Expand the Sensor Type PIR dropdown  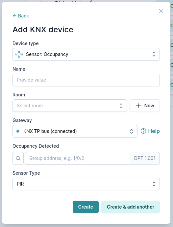pyautogui.click(x=86, y=184)
